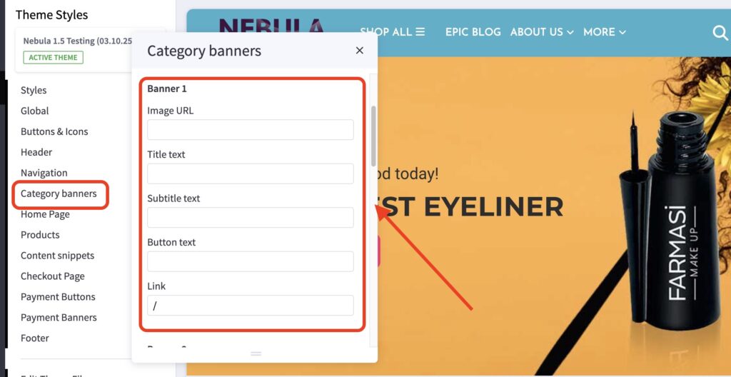Expand the More dropdown menu
731x377 pixels.
(604, 32)
